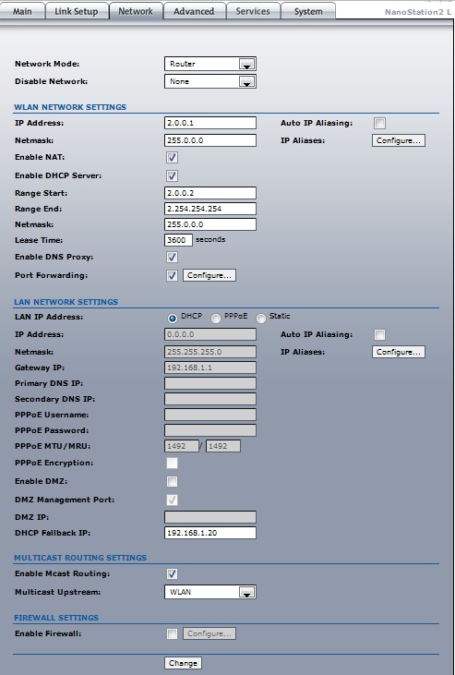
Task: Toggle the Enable DHCP Server checkbox
Action: [x=172, y=175]
